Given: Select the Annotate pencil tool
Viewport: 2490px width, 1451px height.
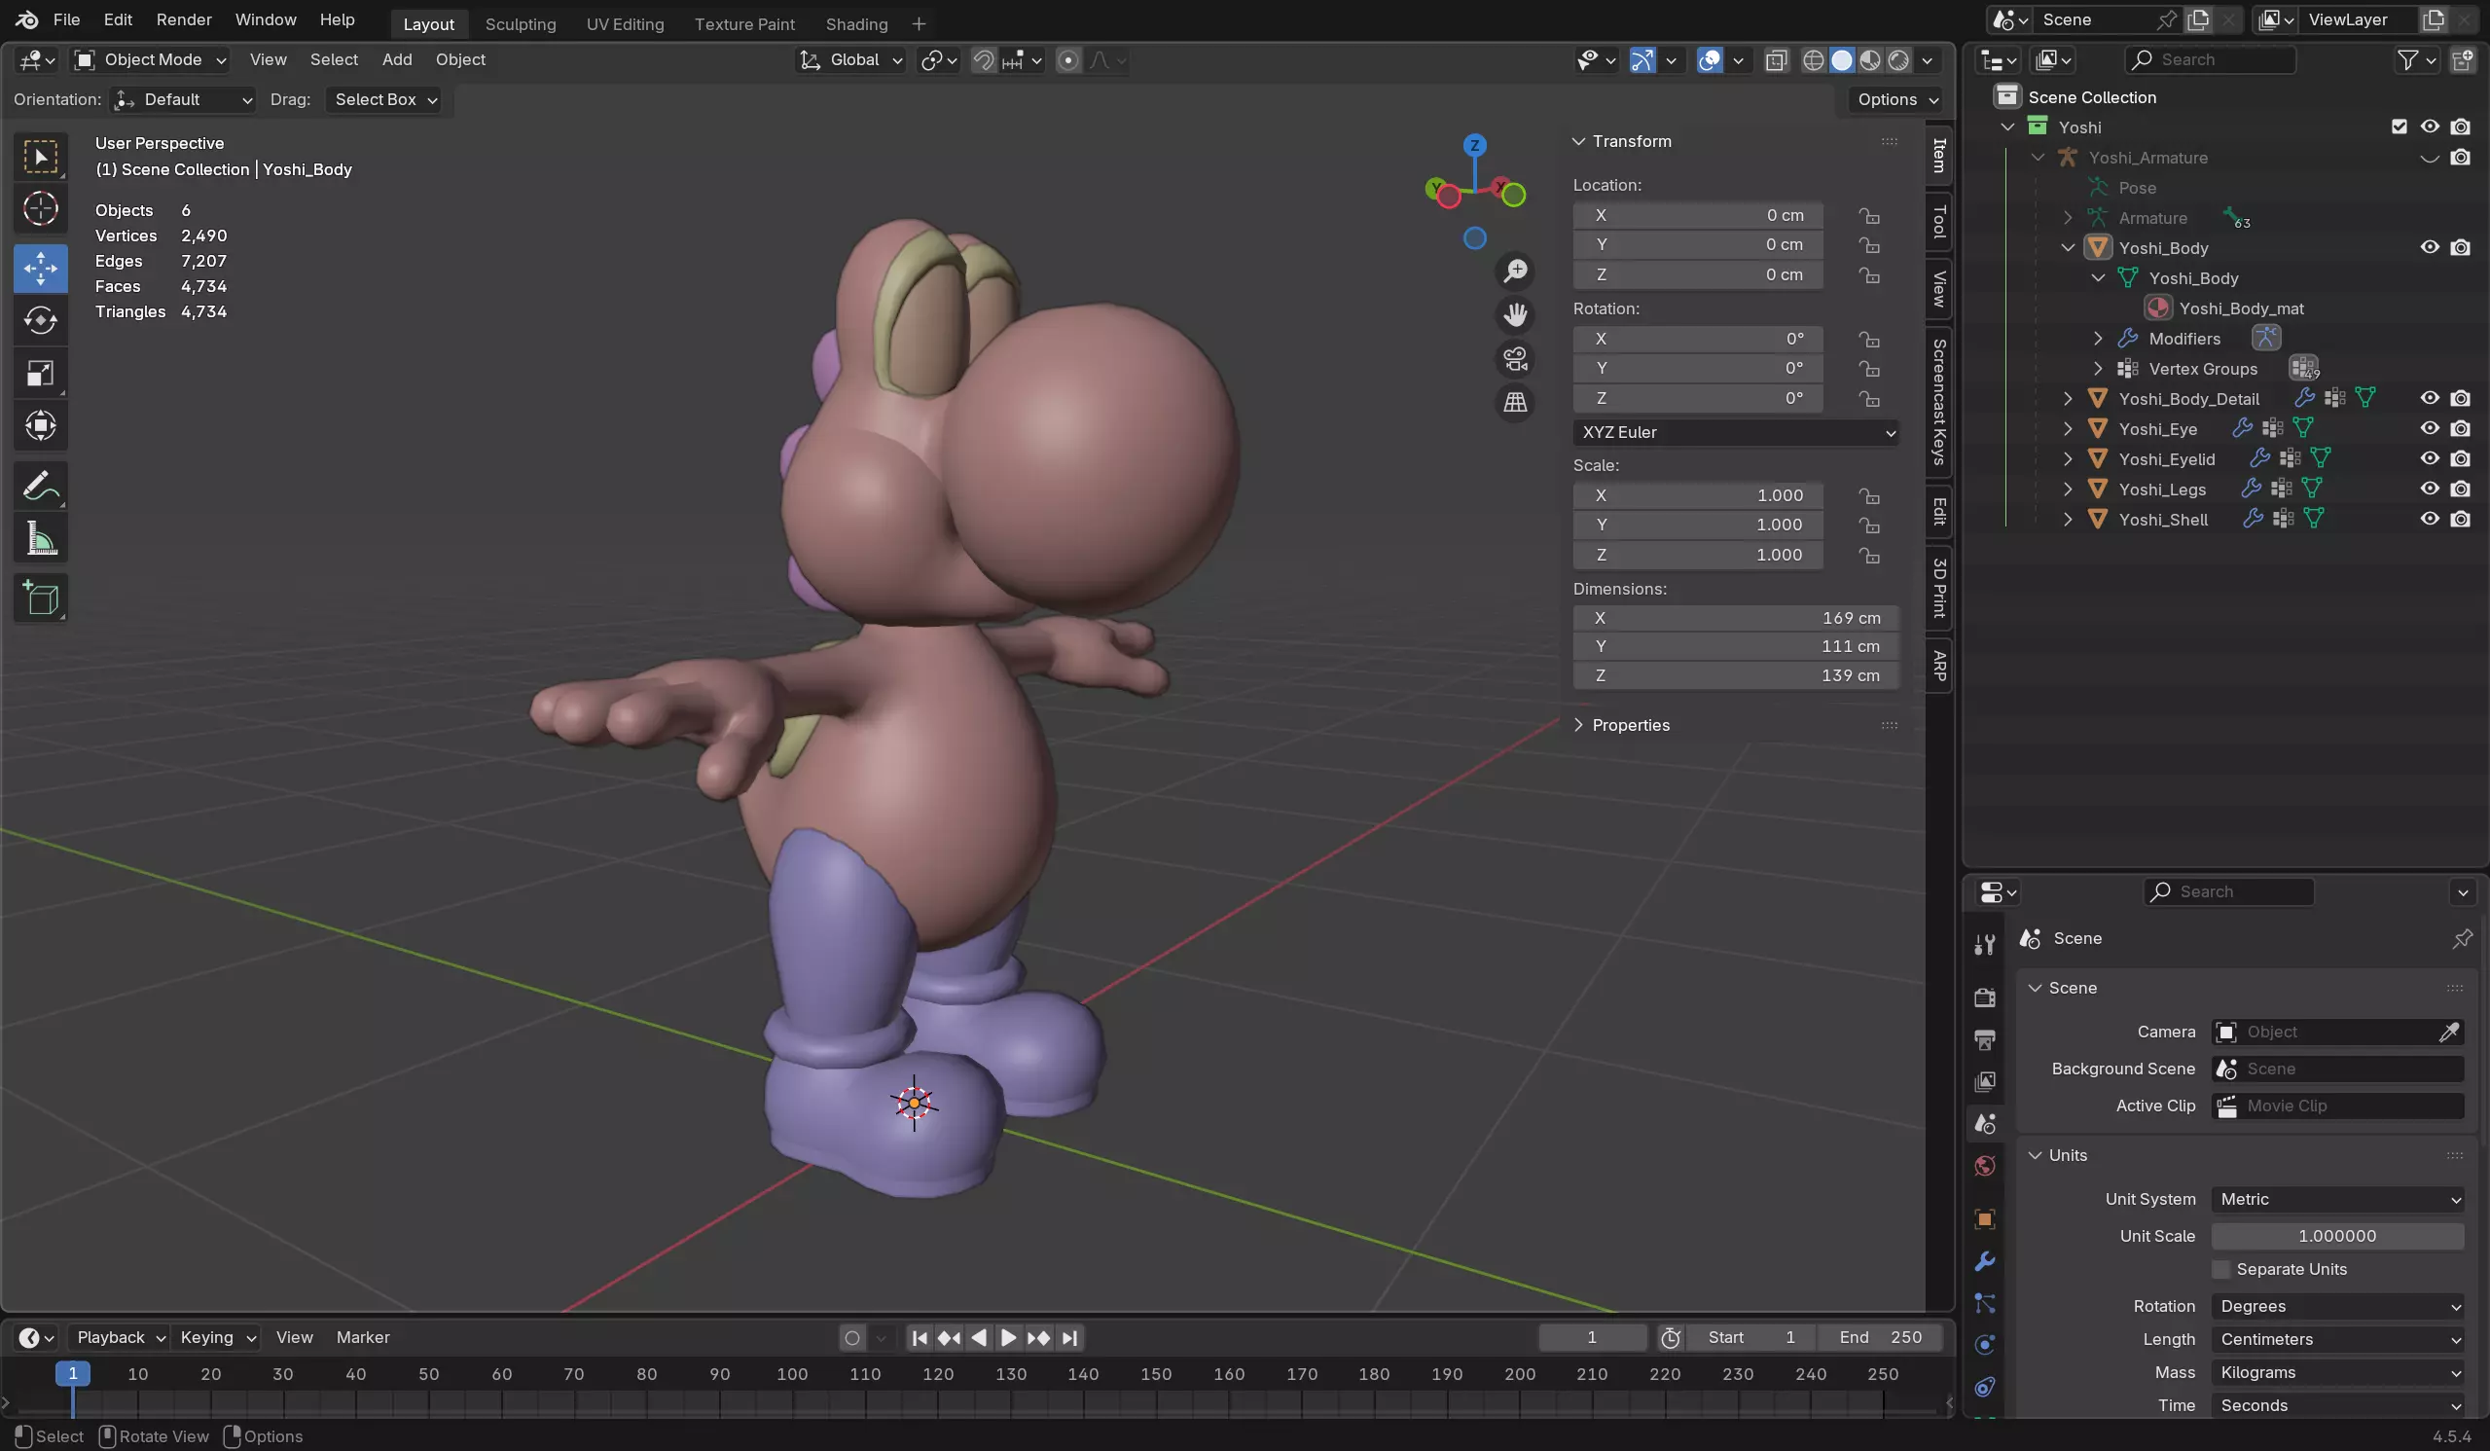Looking at the screenshot, I should coord(41,487).
